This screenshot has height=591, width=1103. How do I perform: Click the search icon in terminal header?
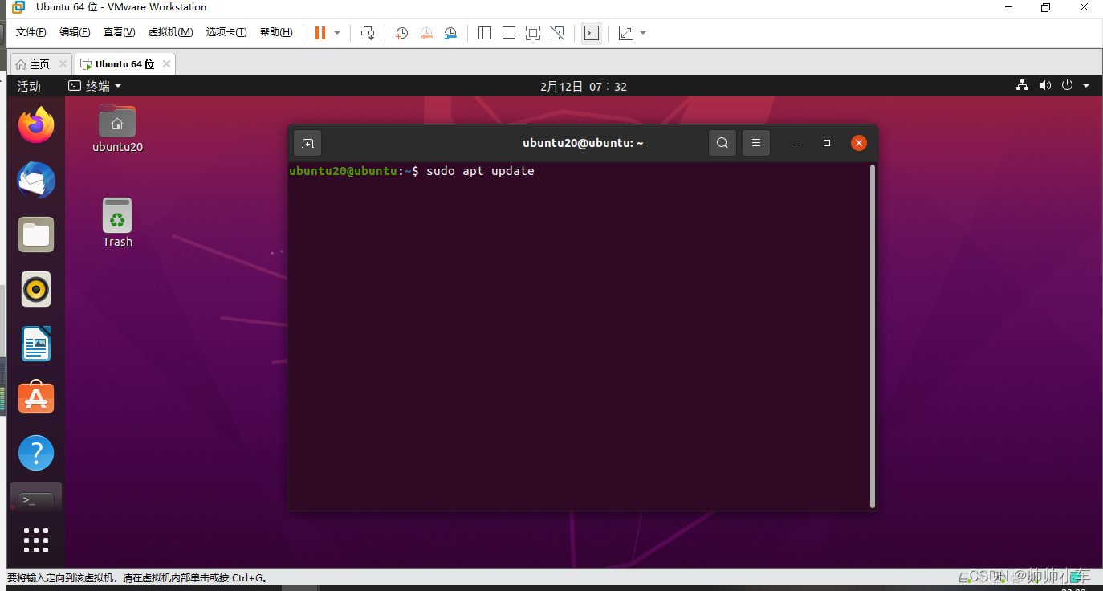coord(722,143)
